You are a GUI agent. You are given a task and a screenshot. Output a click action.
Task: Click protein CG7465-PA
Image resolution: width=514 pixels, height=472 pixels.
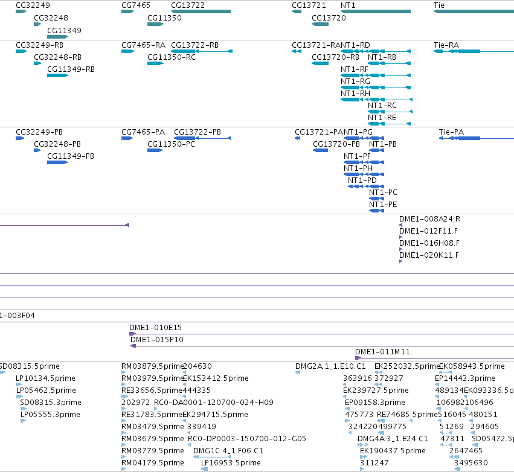[143, 132]
